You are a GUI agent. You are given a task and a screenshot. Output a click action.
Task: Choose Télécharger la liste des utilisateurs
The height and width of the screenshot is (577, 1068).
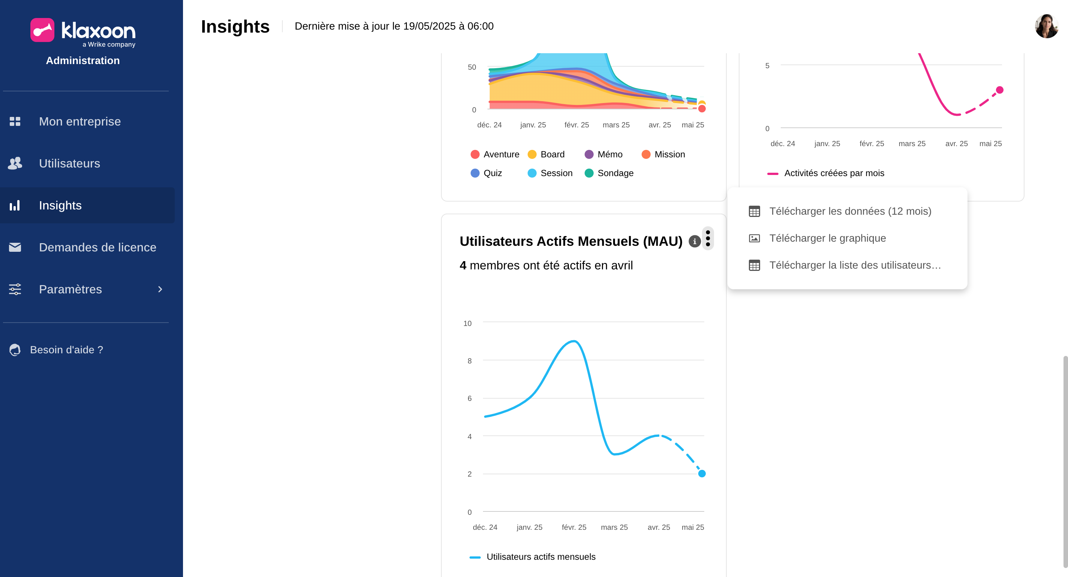[x=855, y=265]
